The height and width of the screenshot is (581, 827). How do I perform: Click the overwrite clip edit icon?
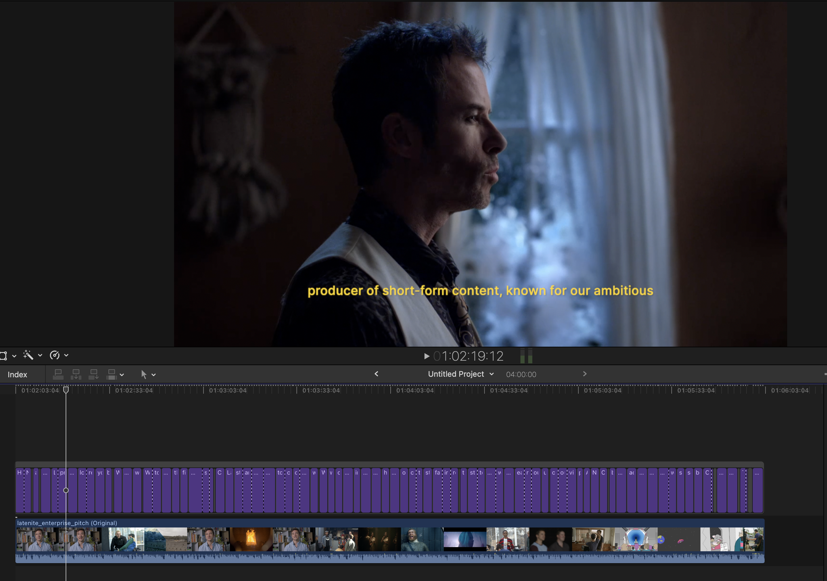tap(111, 374)
